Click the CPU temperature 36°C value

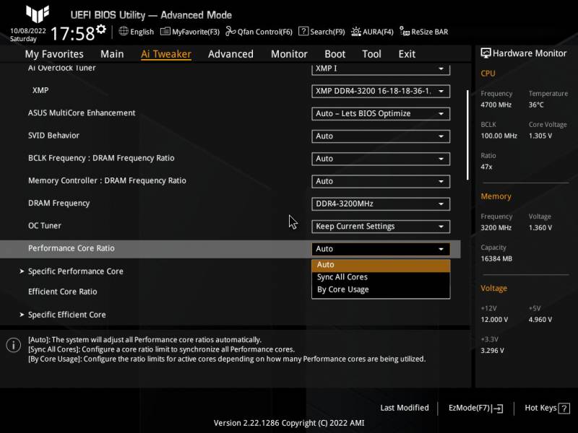(536, 105)
